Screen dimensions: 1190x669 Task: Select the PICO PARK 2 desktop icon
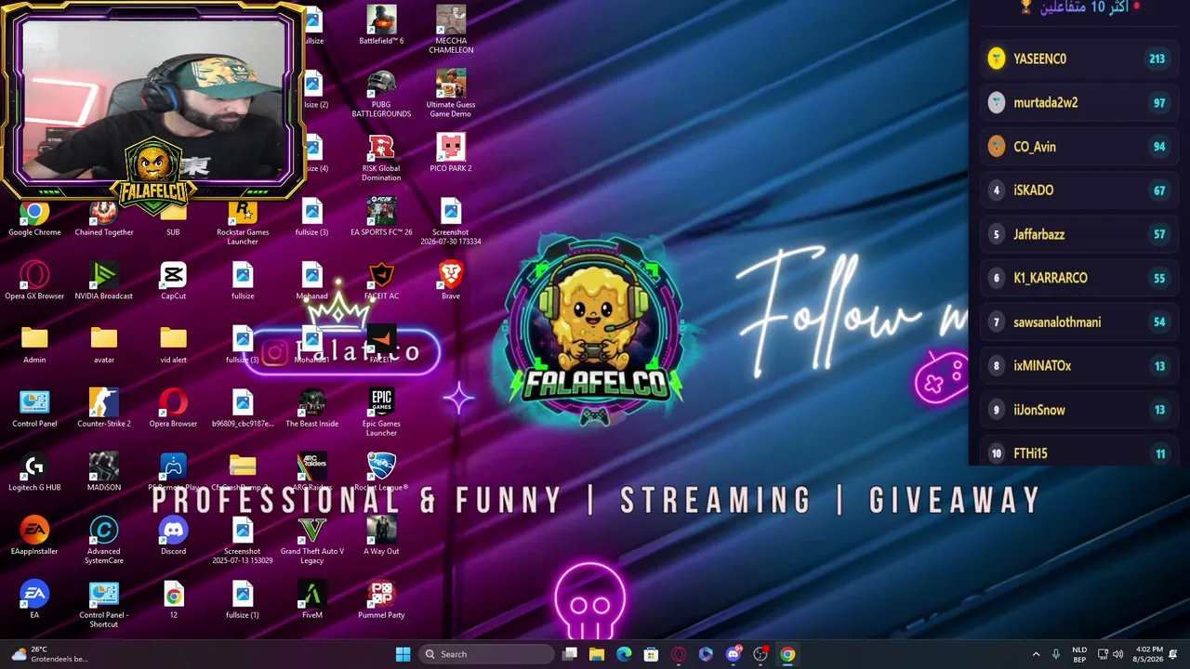(451, 153)
